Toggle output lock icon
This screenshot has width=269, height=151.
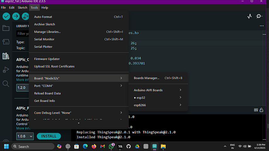[x=261, y=110]
